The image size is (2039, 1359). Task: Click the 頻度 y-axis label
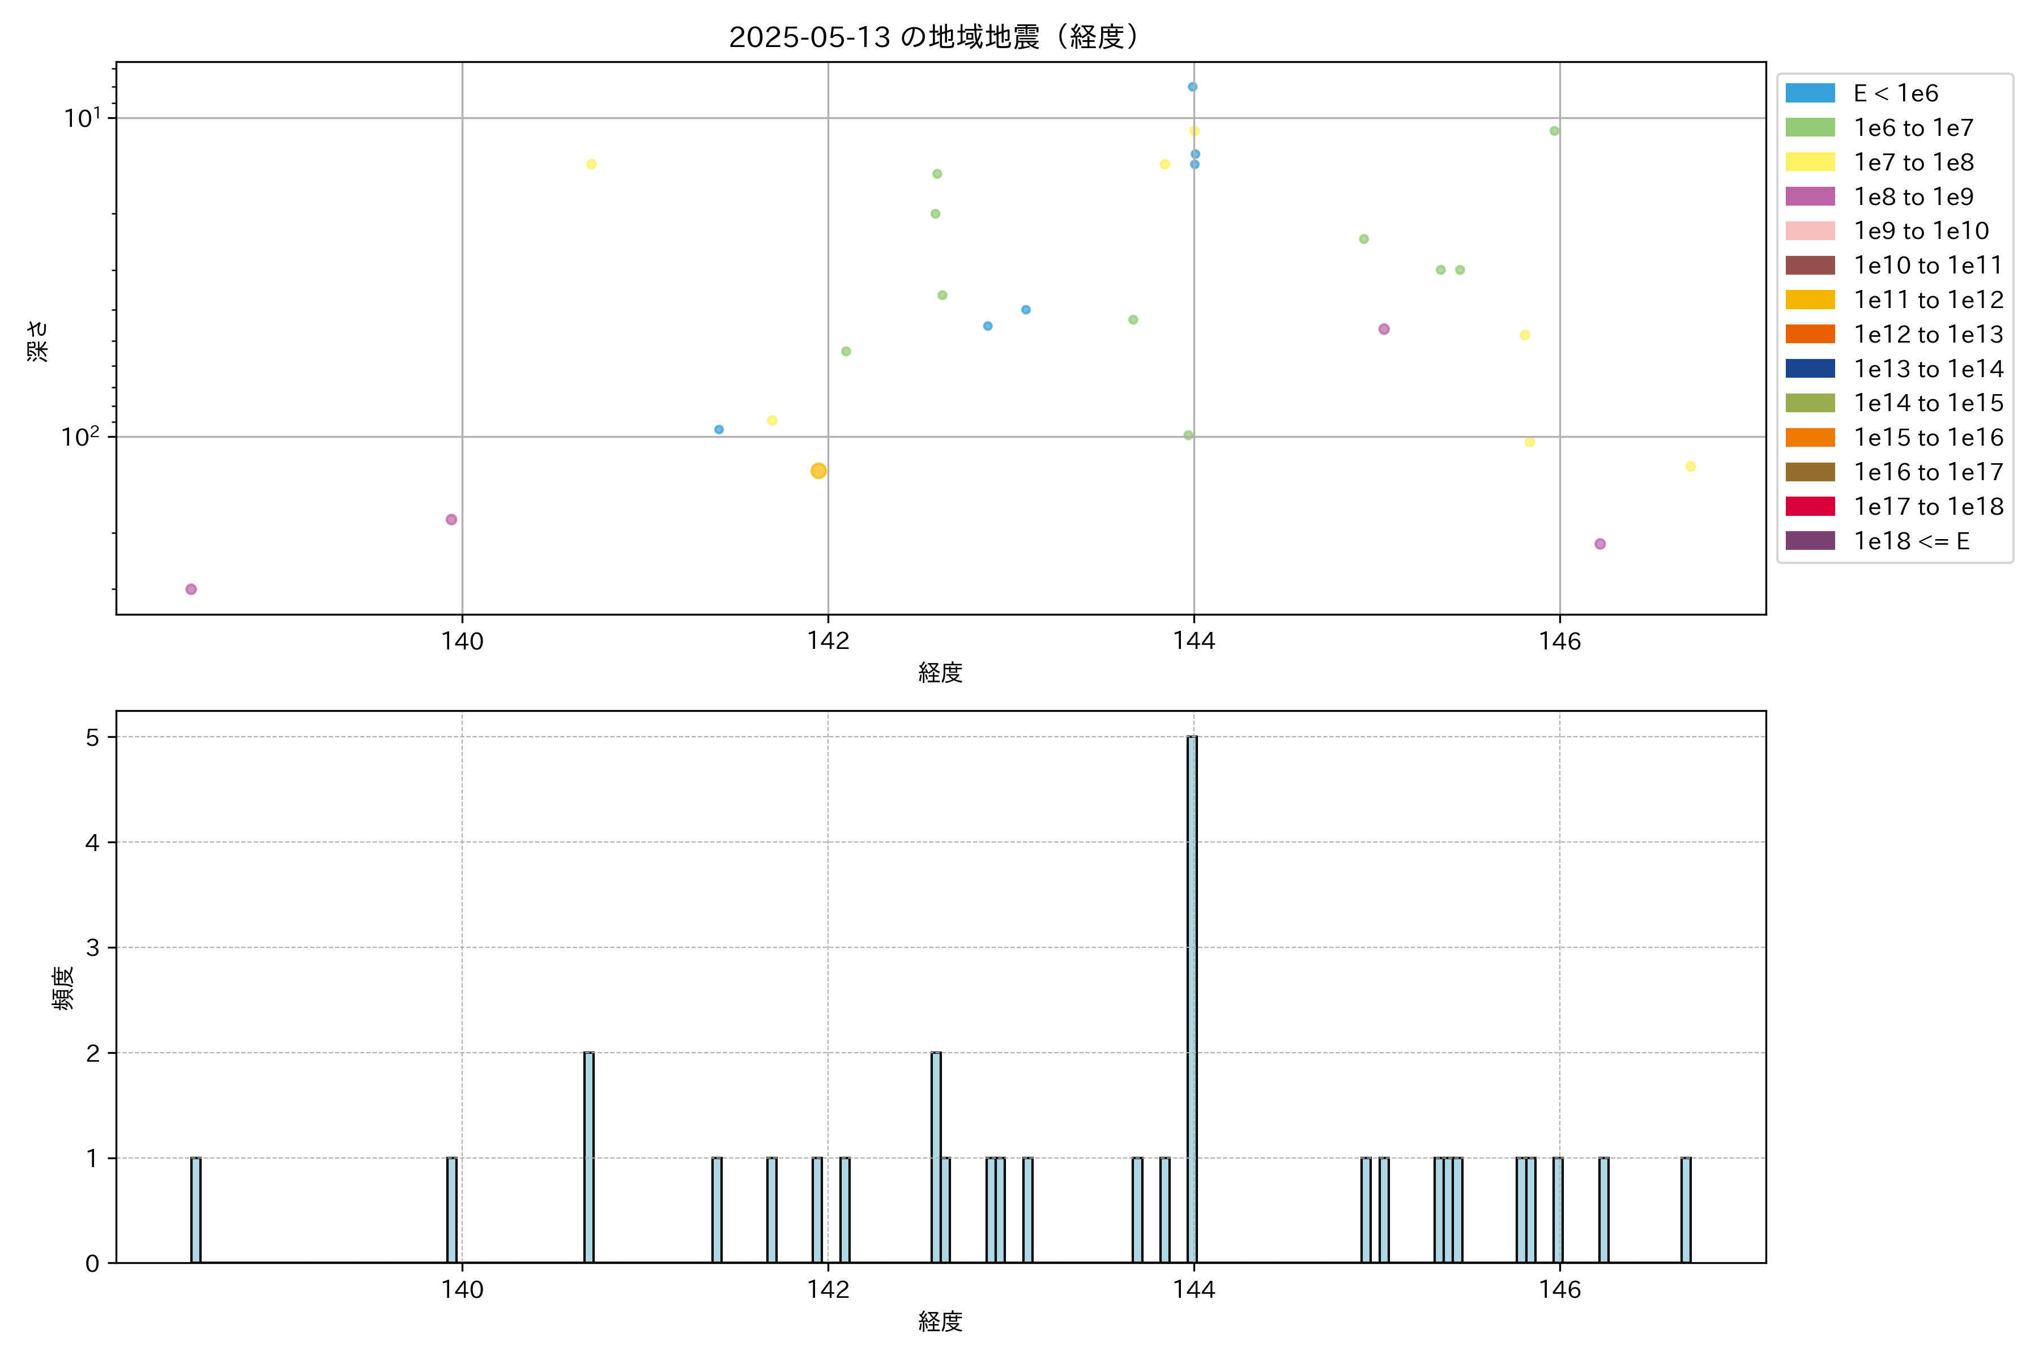[x=62, y=988]
